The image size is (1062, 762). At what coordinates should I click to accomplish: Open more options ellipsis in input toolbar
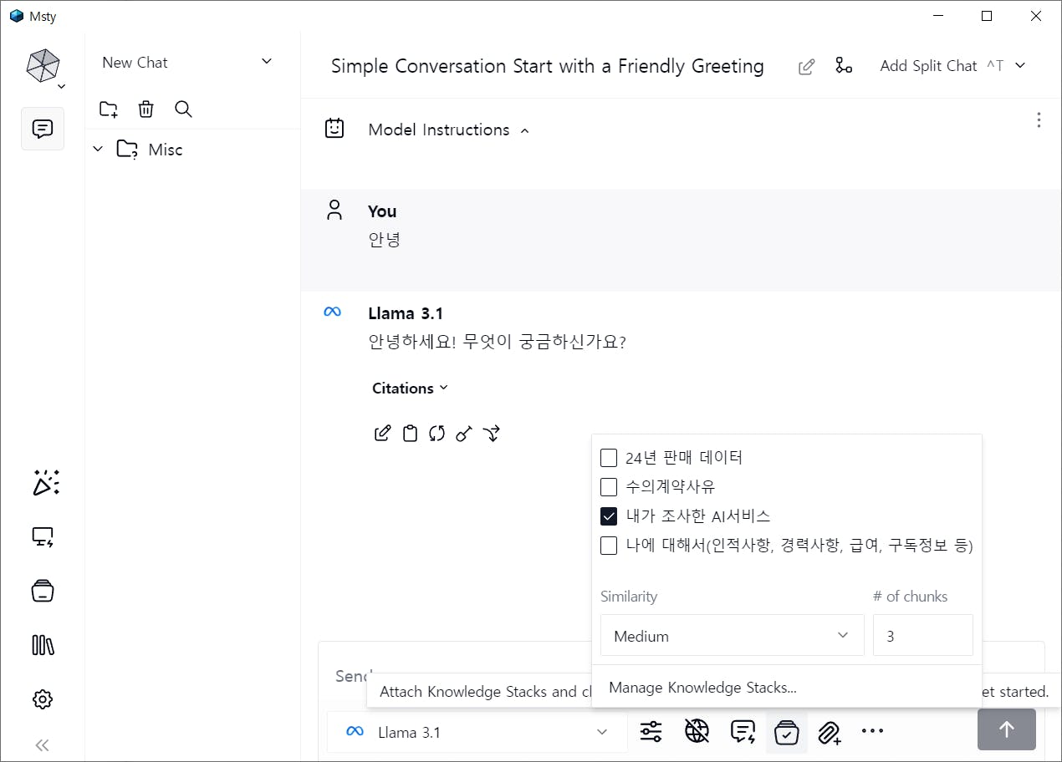tap(872, 731)
